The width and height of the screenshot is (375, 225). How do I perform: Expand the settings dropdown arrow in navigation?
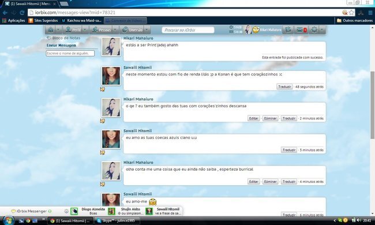click(322, 30)
